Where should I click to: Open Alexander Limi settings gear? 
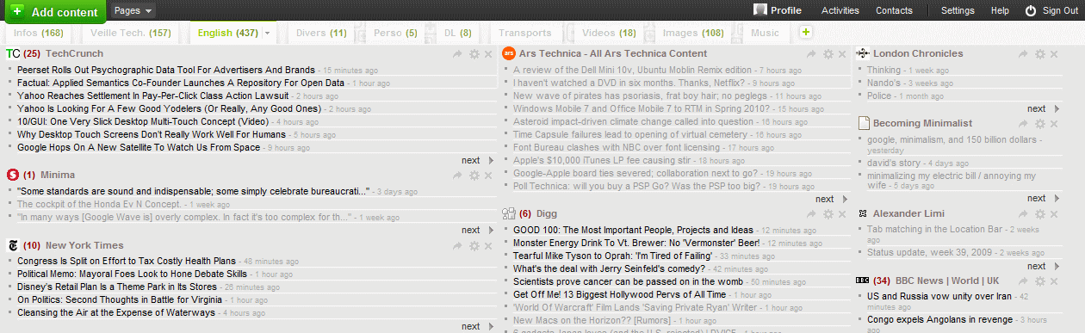[1039, 213]
